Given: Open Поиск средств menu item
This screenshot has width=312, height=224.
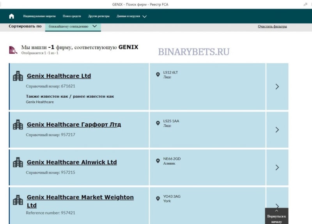Looking at the screenshot, I should point(72,16).
